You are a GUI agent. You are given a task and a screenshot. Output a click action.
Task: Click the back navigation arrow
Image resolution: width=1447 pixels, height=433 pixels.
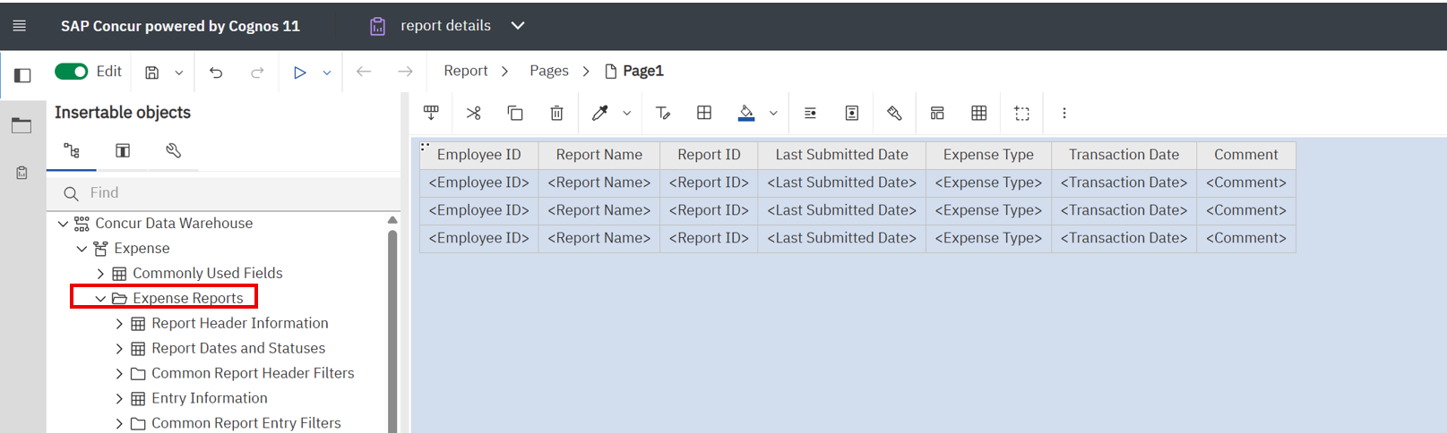[364, 72]
